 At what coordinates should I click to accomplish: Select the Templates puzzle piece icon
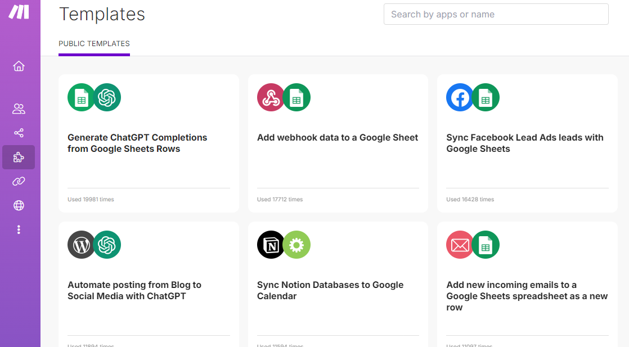(19, 157)
